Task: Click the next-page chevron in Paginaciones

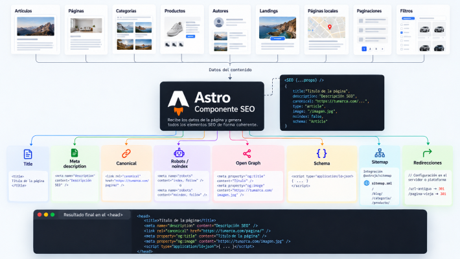Action: (382, 49)
